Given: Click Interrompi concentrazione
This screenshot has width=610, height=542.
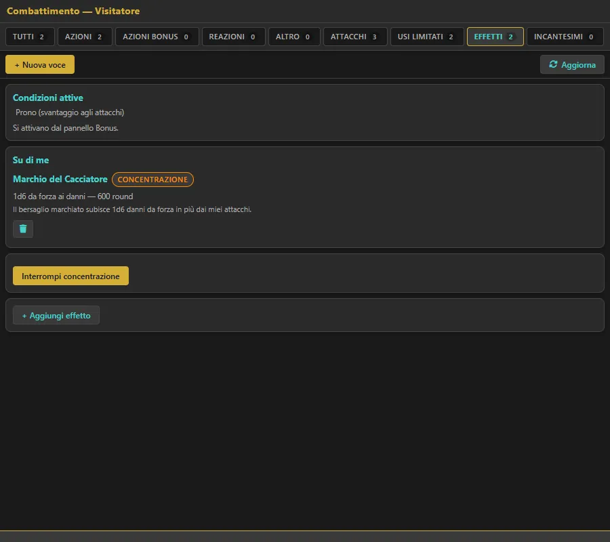Looking at the screenshot, I should point(70,276).
